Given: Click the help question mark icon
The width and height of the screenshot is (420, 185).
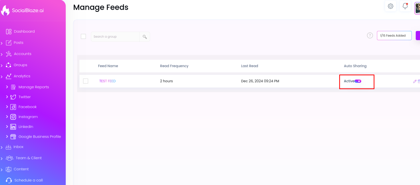Looking at the screenshot, I should (370, 35).
